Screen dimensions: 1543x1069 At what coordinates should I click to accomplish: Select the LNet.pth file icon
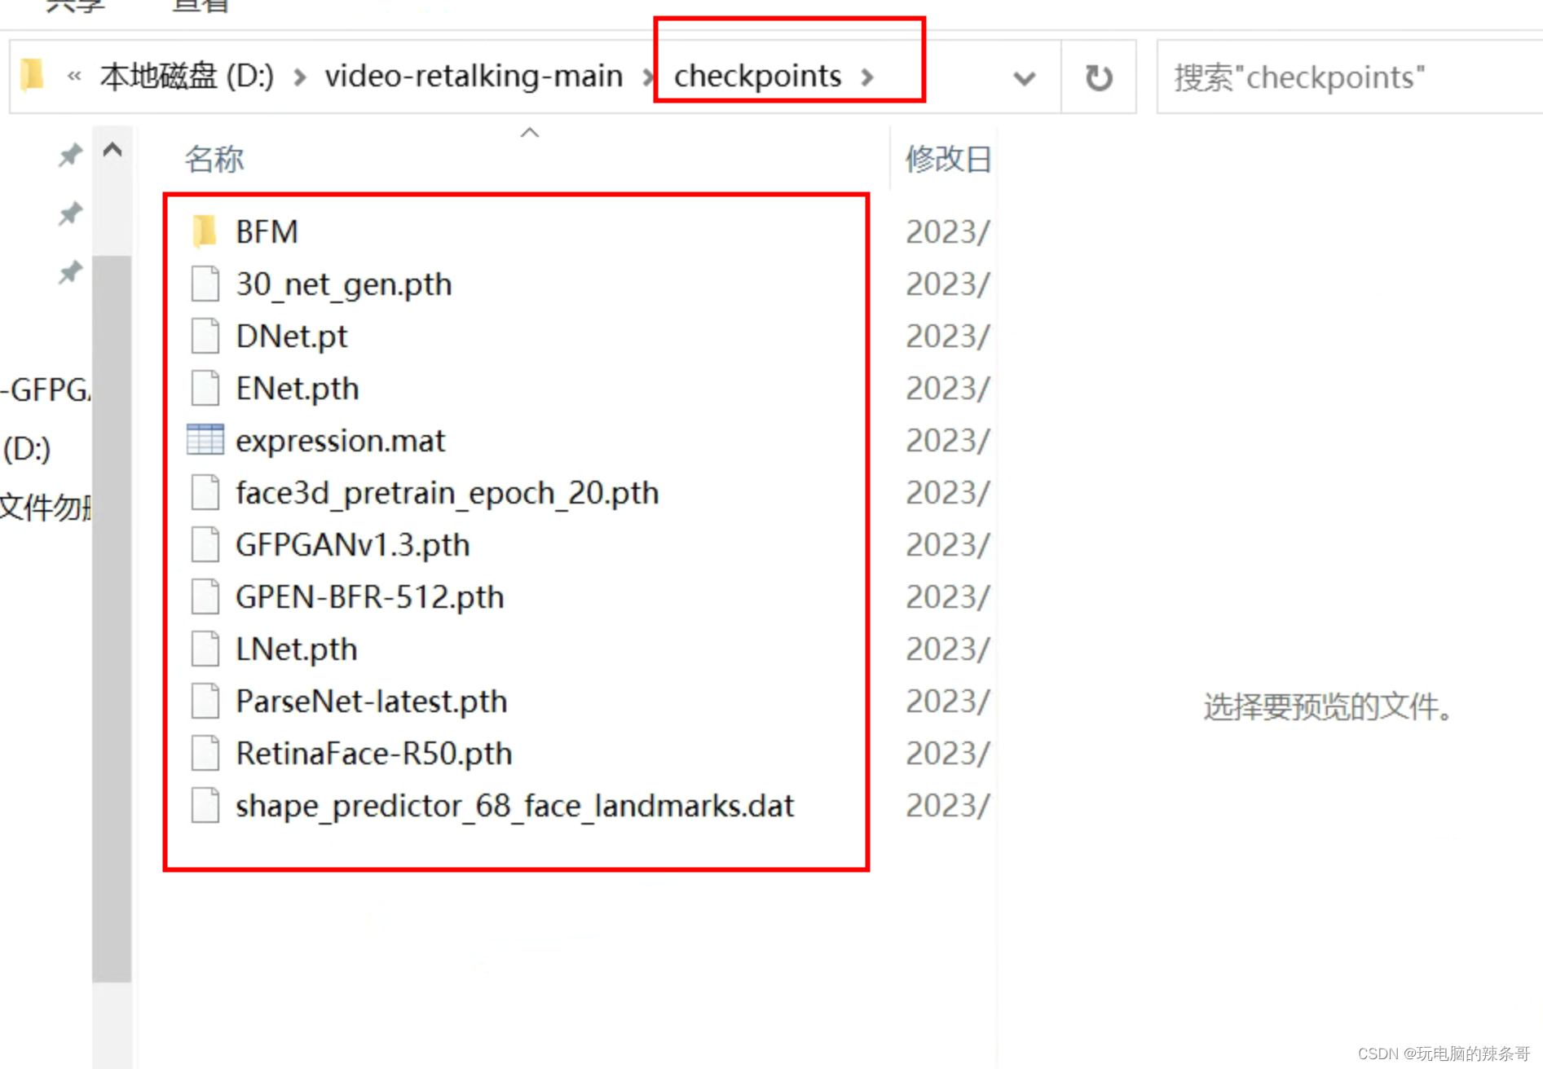pos(205,649)
